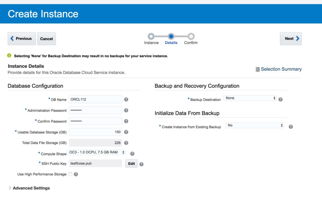The height and width of the screenshot is (203, 322).
Task: Open Create Instance from Existing Backup dropdown
Action: tap(254, 126)
